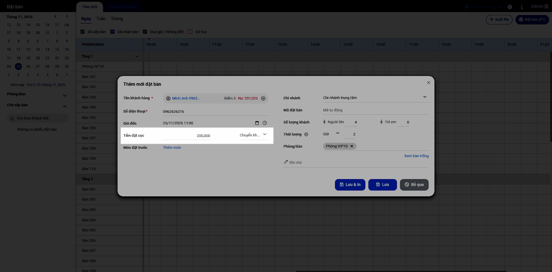
Task: Go to previous month in calendar
Action: [56, 17]
